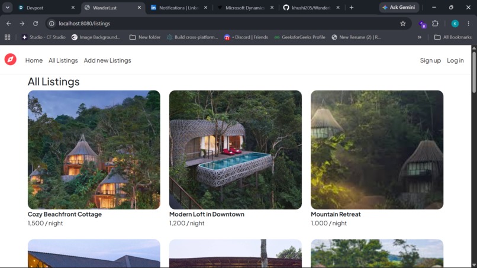Click the Mountain Retreat title
This screenshot has width=477, height=268.
pyautogui.click(x=336, y=214)
